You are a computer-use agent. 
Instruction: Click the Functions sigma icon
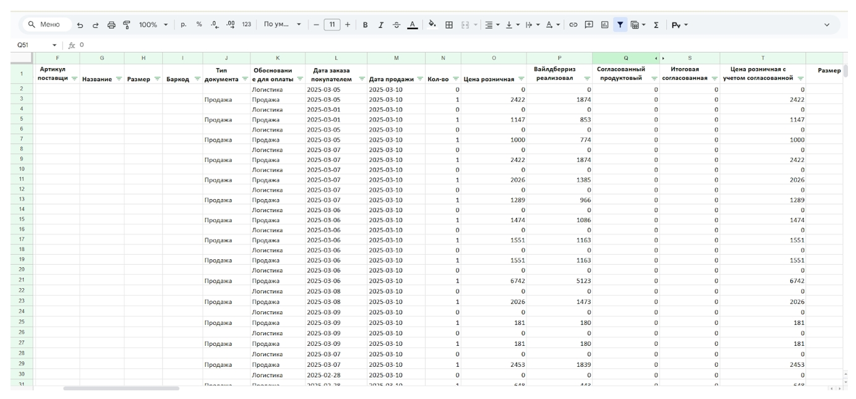pyautogui.click(x=656, y=25)
